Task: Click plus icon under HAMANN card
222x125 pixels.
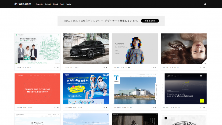Action: click(106, 67)
